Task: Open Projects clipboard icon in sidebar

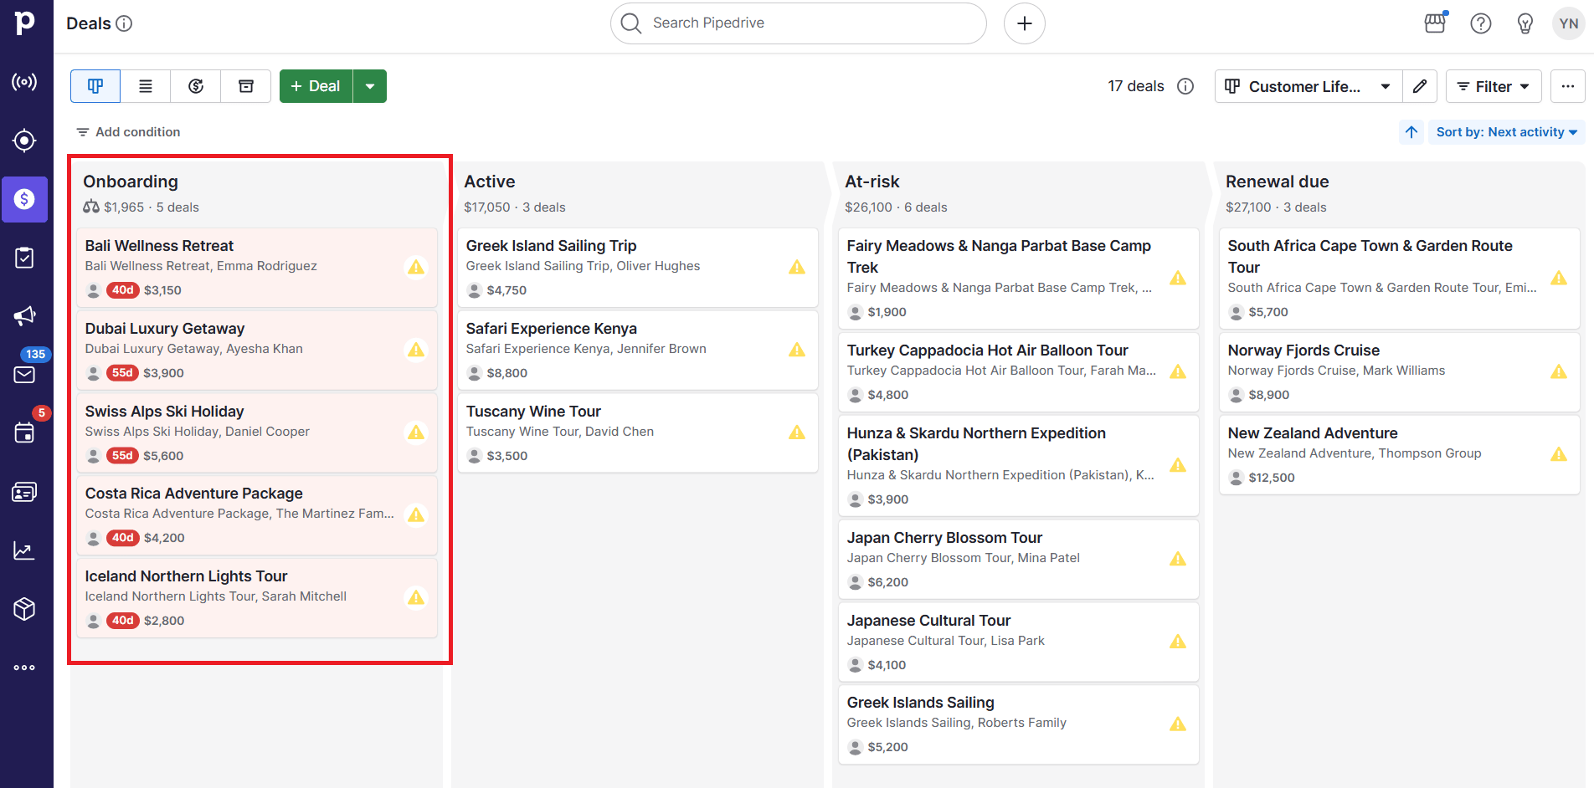Action: tap(24, 258)
